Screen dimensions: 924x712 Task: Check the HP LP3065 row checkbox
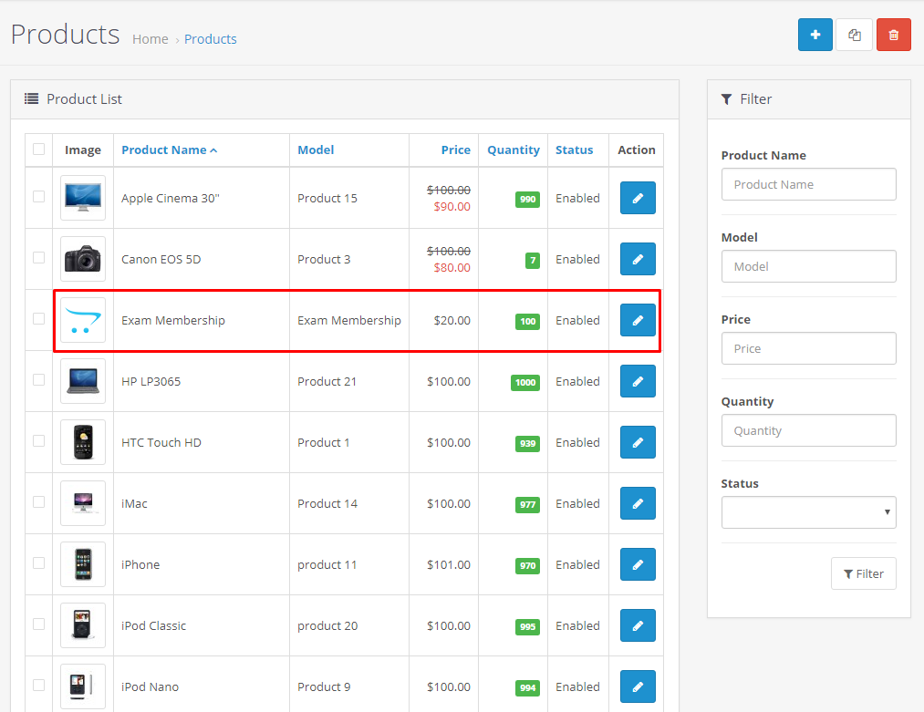[39, 380]
